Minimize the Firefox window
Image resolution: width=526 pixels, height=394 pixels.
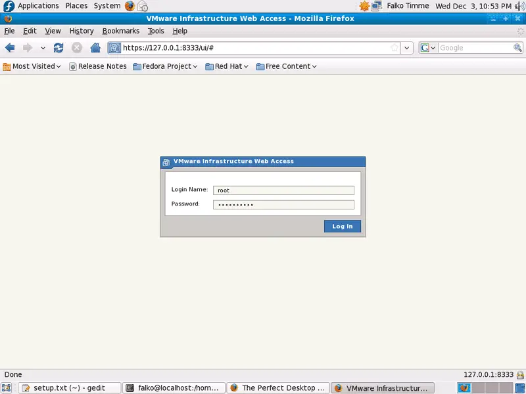(493, 18)
